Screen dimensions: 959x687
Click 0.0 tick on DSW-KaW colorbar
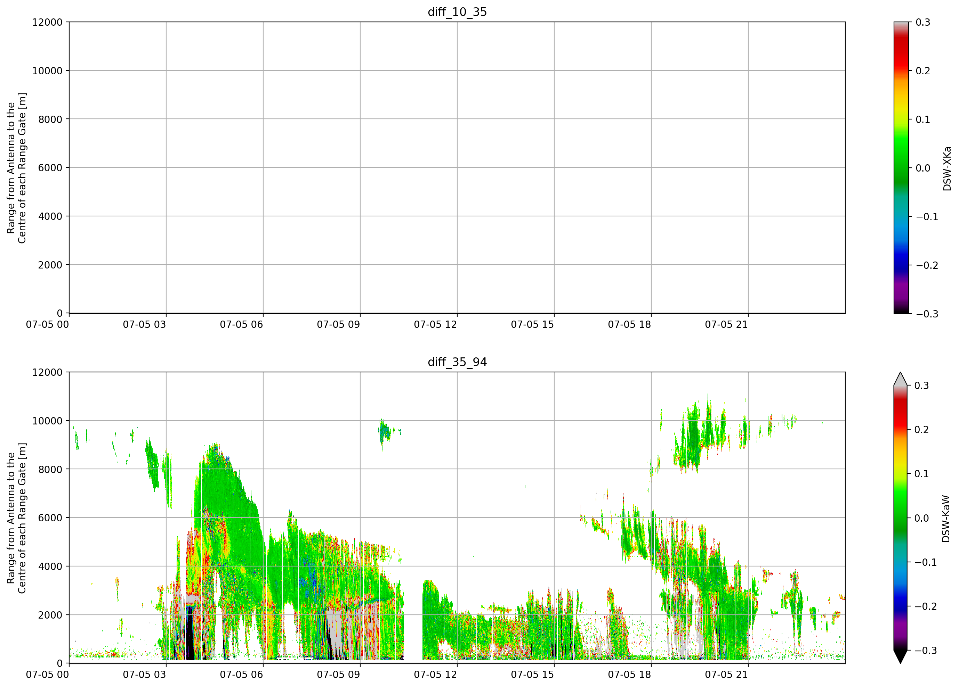click(922, 518)
